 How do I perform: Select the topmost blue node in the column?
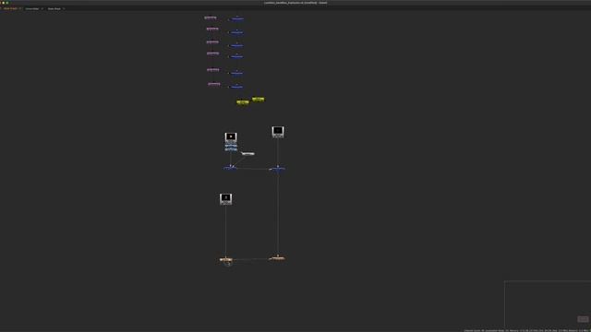click(x=237, y=18)
